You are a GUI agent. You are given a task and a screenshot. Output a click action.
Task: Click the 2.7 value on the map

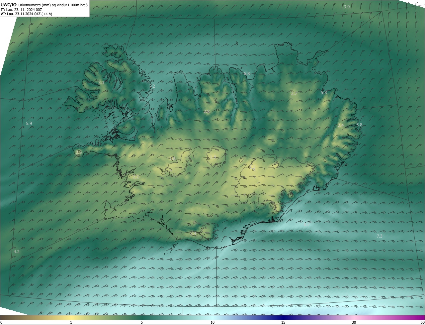(294, 93)
